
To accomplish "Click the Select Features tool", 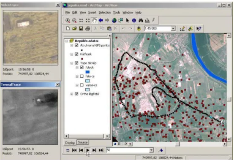I will click(x=120, y=20).
